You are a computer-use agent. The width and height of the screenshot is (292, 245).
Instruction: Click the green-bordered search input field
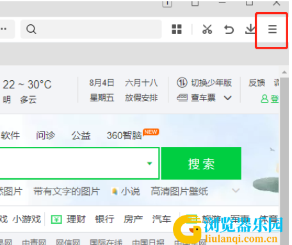tap(79, 164)
